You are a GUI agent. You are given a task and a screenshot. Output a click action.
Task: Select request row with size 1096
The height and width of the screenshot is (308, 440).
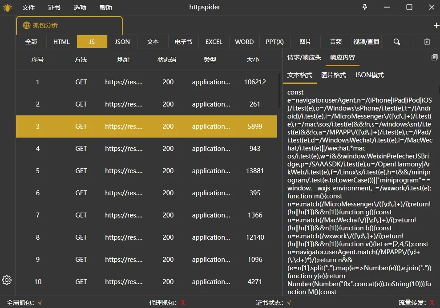tap(146, 260)
